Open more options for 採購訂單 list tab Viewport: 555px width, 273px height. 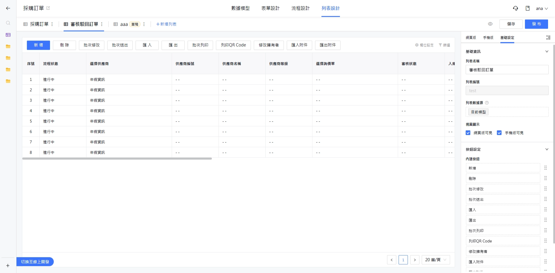[x=52, y=24]
